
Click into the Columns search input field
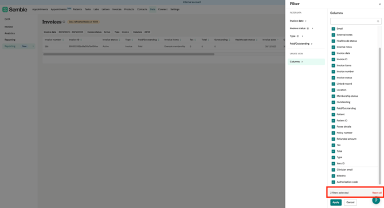point(355,21)
